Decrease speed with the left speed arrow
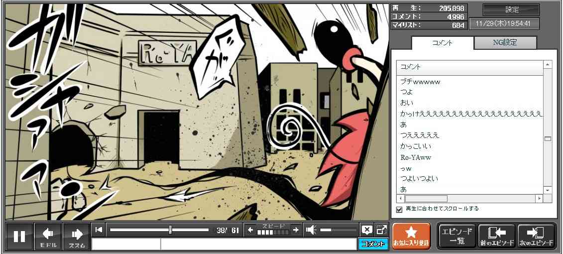Image resolution: width=563 pixels, height=254 pixels. click(x=250, y=230)
